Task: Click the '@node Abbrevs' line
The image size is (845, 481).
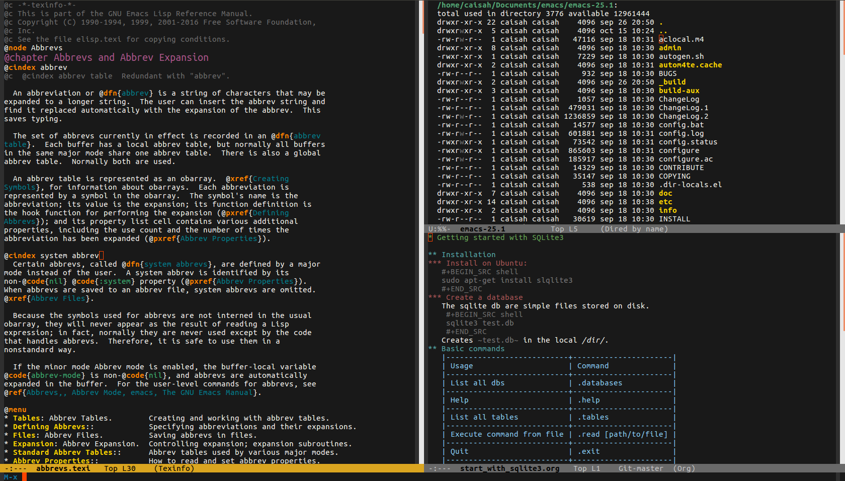Action: (x=33, y=48)
